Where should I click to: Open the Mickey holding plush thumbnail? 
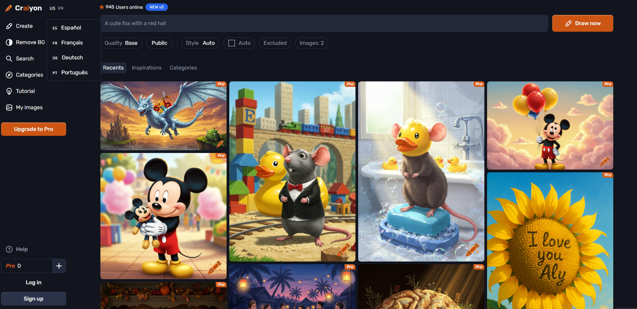click(x=163, y=216)
